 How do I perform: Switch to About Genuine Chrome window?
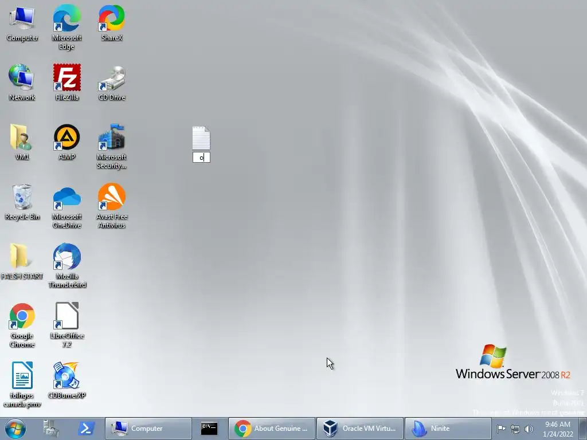[x=272, y=429]
